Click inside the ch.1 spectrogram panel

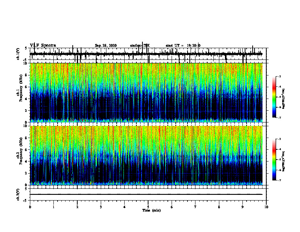146,92
